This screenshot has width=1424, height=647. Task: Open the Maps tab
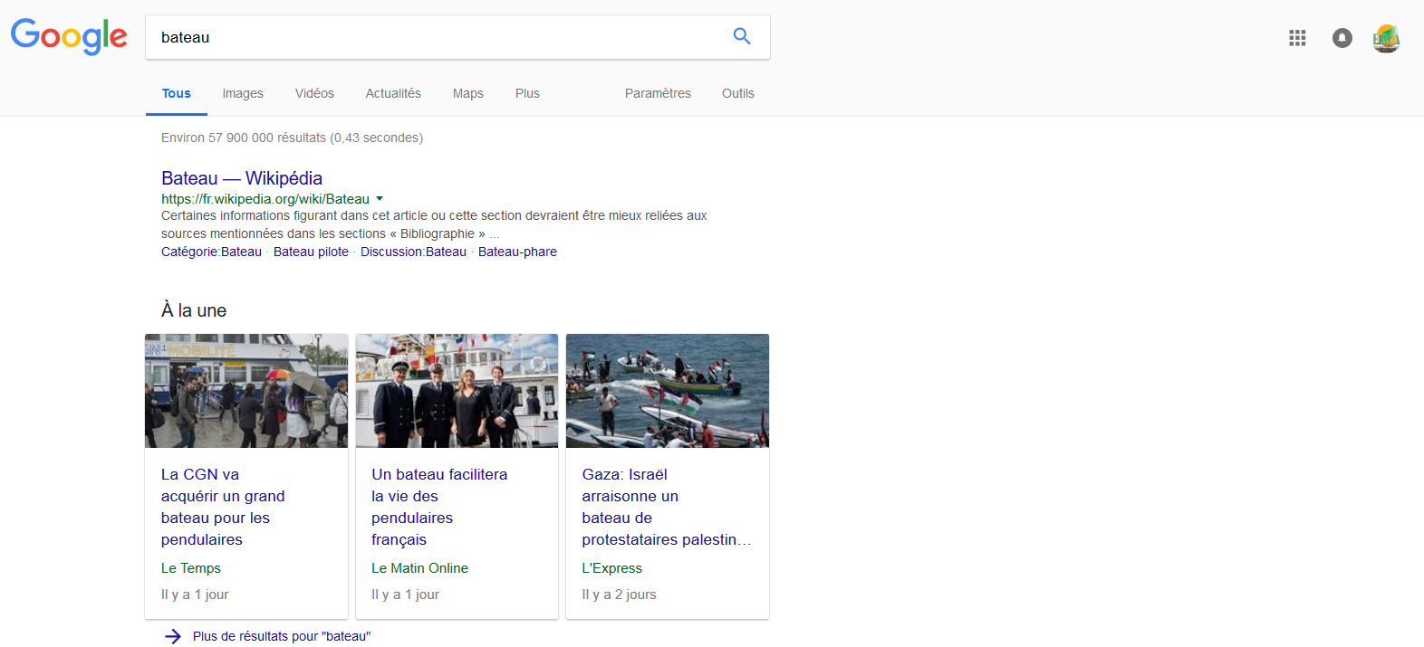(x=468, y=93)
